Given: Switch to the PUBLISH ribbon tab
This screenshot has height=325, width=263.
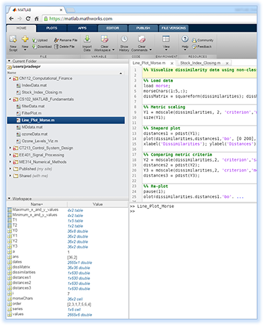Looking at the screenshot, I should coord(143,28).
